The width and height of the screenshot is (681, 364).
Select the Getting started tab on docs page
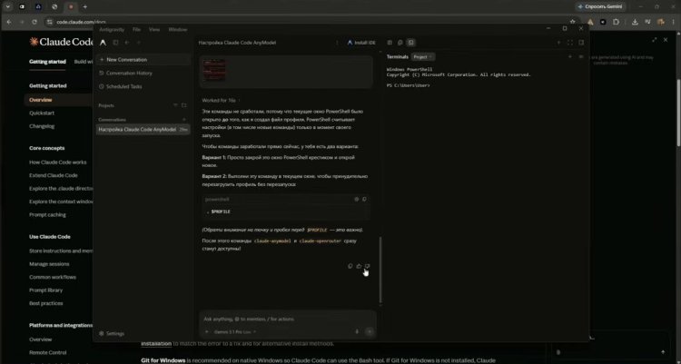click(x=47, y=62)
